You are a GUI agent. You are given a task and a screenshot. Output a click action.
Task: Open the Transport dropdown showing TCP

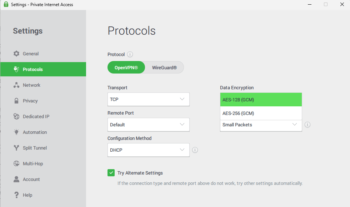click(x=148, y=99)
